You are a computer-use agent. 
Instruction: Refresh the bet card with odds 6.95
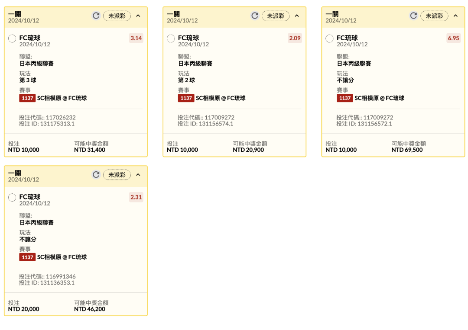coord(413,16)
